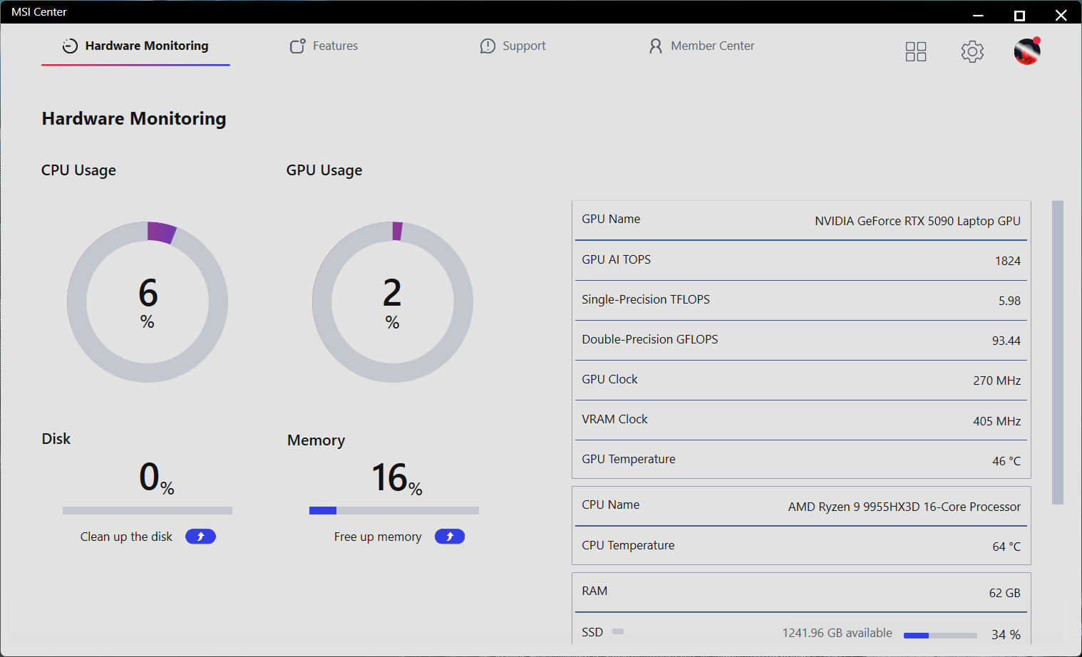Open the Support tab
1082x657 pixels.
point(512,46)
